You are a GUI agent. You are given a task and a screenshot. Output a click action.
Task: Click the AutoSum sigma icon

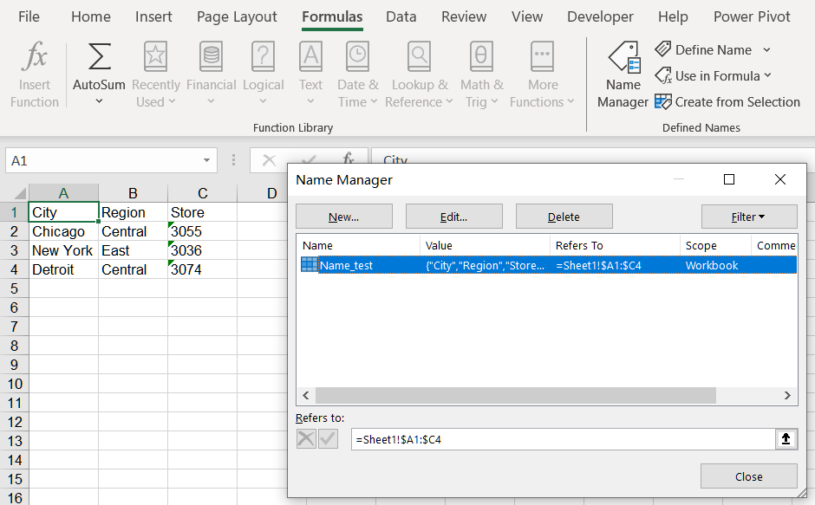coord(99,57)
